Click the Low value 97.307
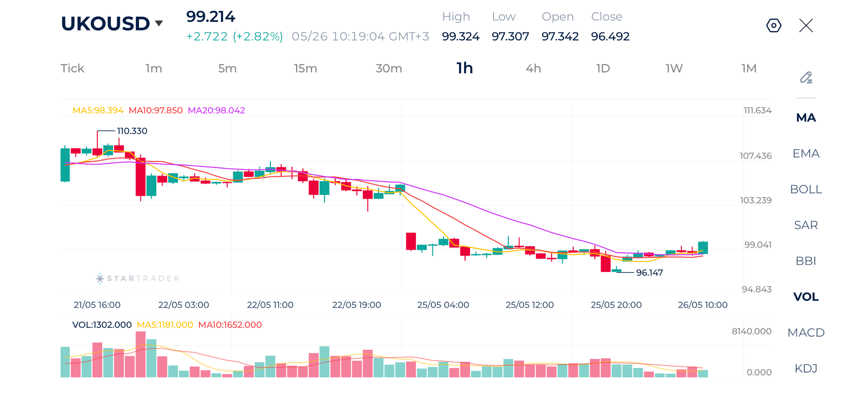The height and width of the screenshot is (393, 854). pyautogui.click(x=510, y=36)
